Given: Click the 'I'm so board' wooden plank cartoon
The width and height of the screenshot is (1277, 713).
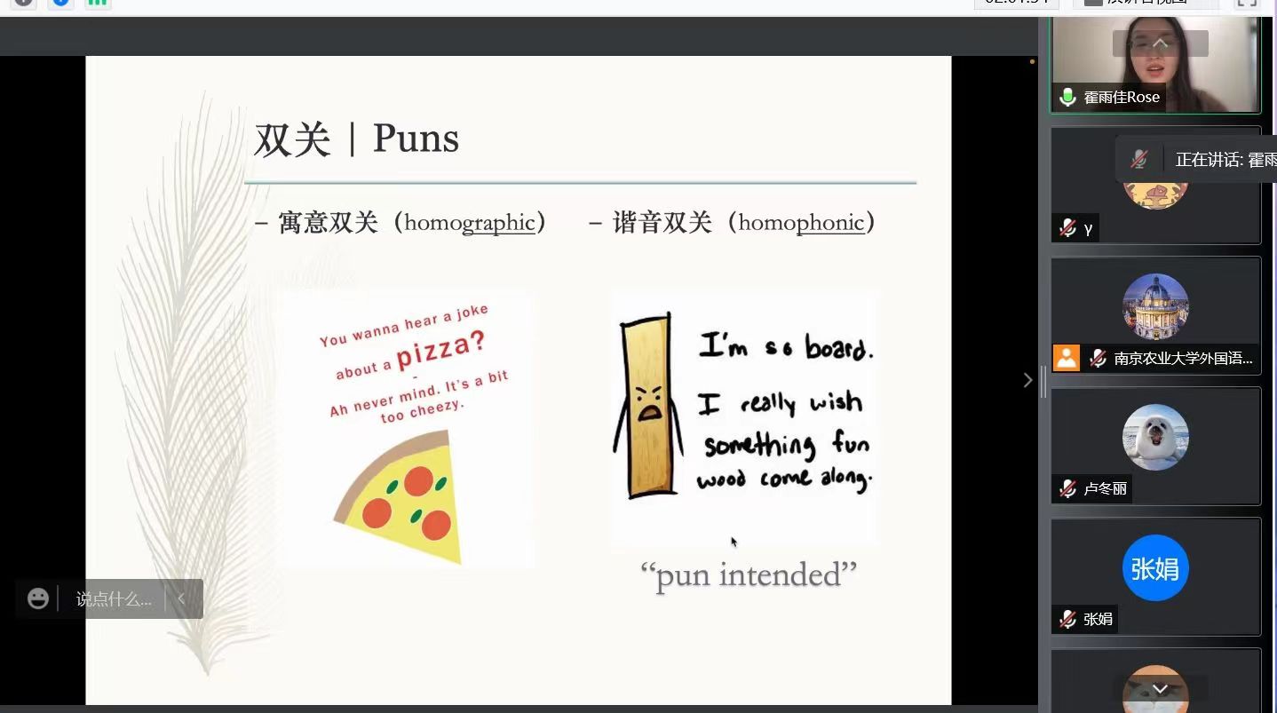Looking at the screenshot, I should (746, 417).
